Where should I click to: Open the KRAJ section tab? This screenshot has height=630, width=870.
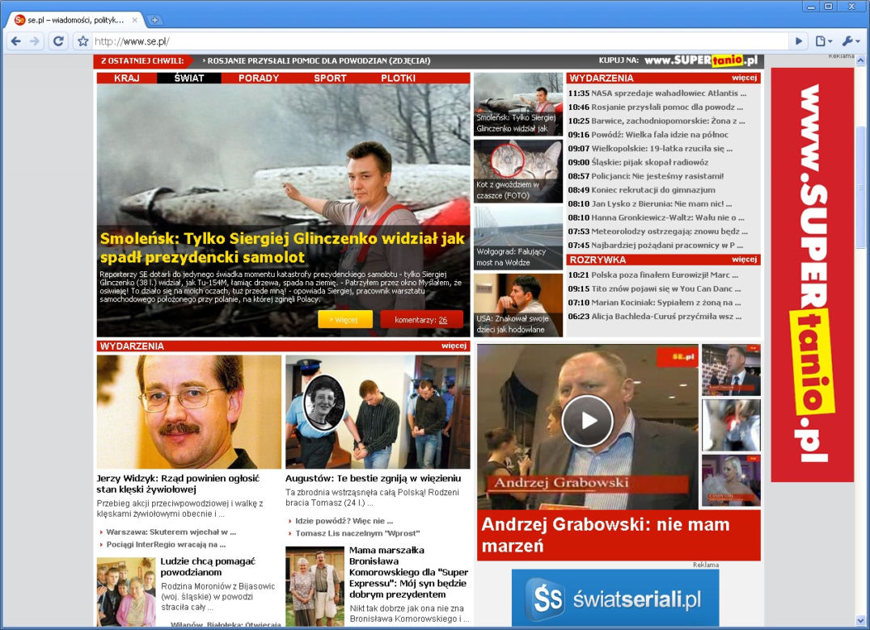pyautogui.click(x=126, y=78)
